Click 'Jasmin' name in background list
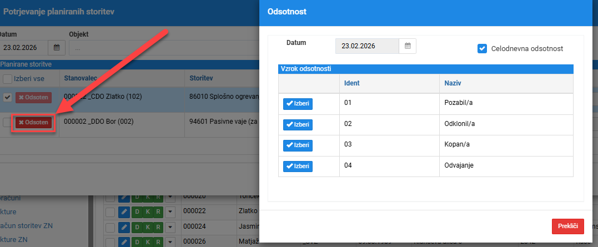The width and height of the screenshot is (598, 247). [249, 226]
